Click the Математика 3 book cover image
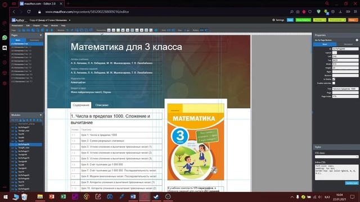This screenshot has width=360, height=202. tap(196, 142)
